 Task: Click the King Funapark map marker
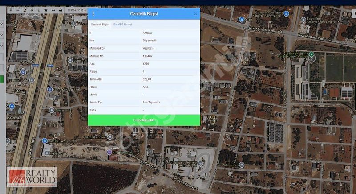tap(109, 153)
